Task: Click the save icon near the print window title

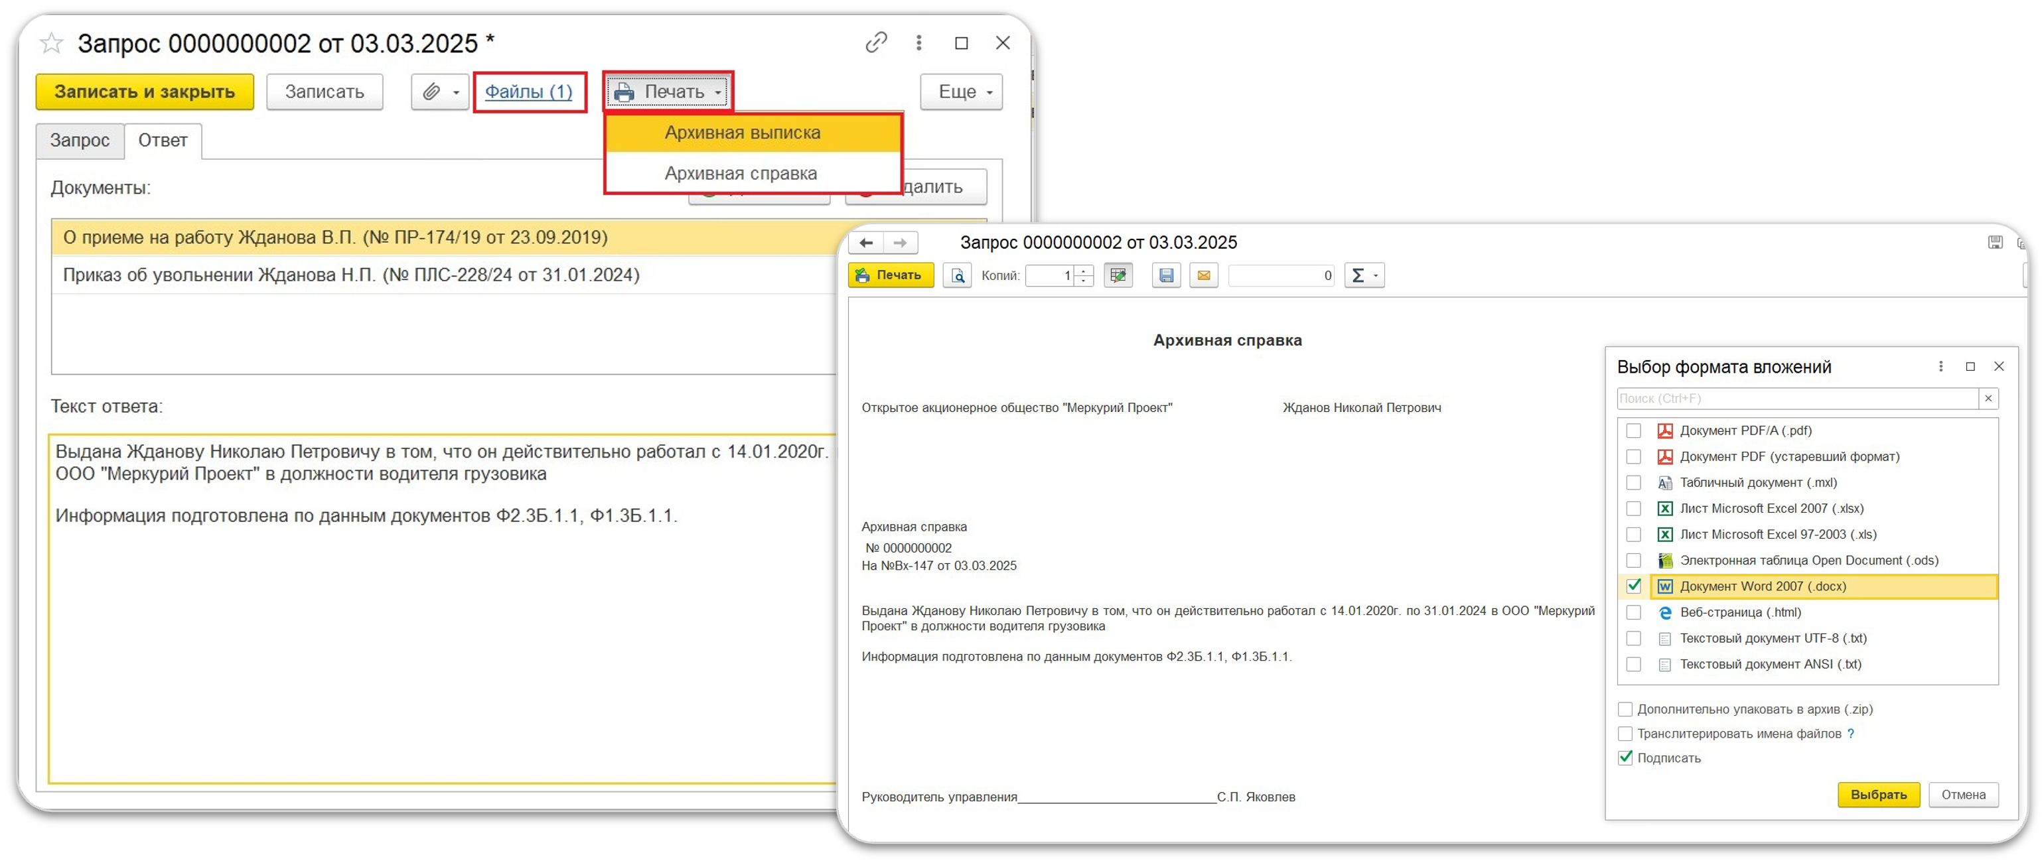Action: 1995,242
